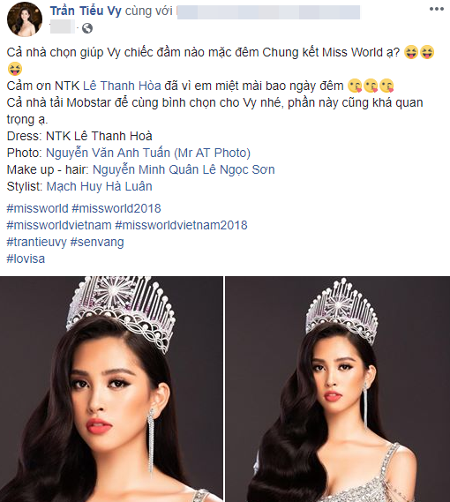Screen dimensions: 450x502
Task: Click the blurred post timestamp
Action: pyautogui.click(x=62, y=26)
